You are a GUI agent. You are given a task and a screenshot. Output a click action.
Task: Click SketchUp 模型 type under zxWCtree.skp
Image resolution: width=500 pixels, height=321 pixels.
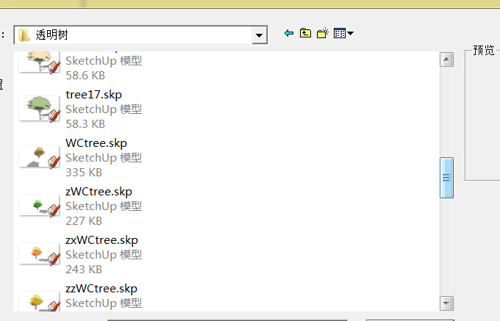point(104,254)
